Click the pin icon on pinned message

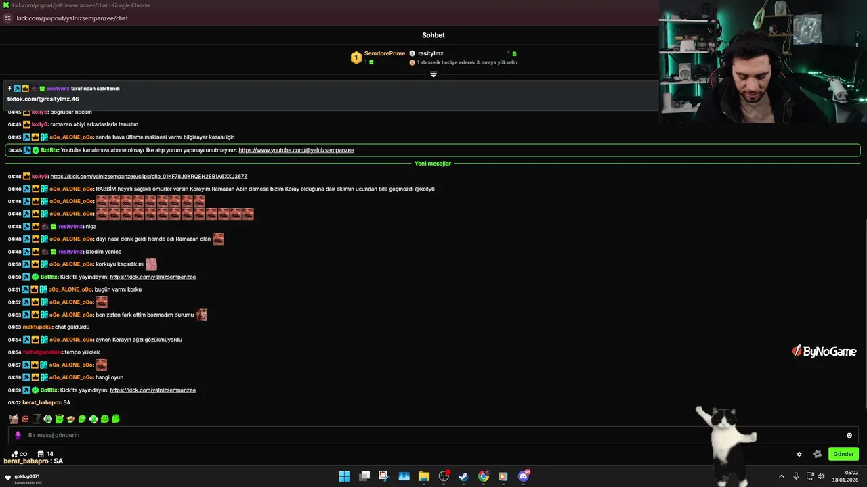click(x=9, y=89)
